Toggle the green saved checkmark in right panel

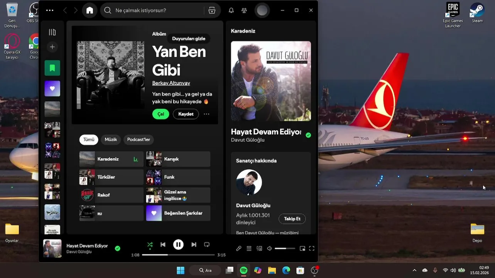click(308, 135)
